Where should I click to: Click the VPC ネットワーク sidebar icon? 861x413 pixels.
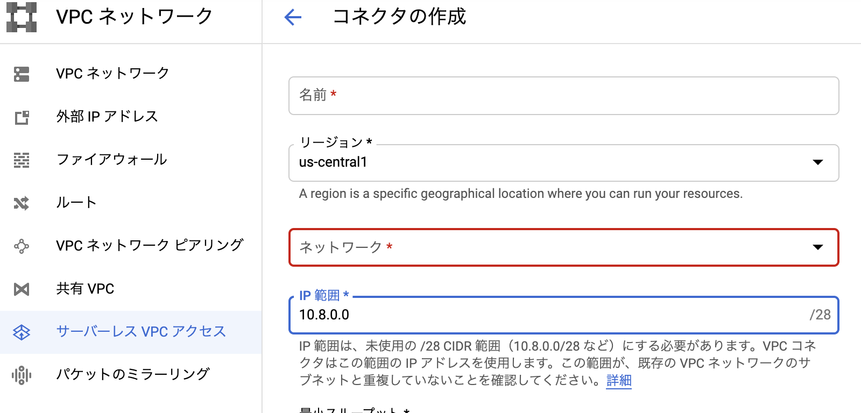click(22, 74)
